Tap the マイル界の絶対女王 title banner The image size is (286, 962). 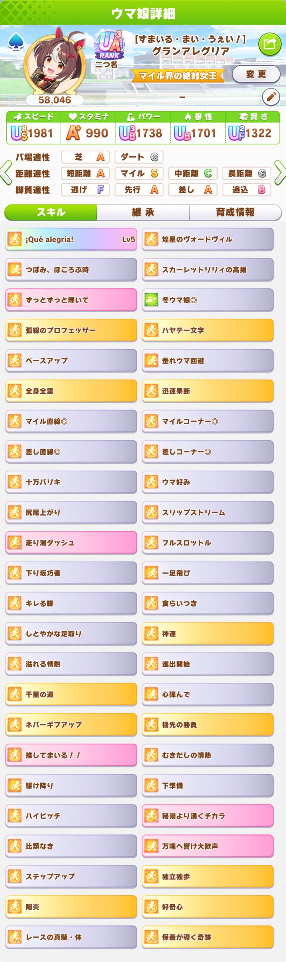(178, 76)
